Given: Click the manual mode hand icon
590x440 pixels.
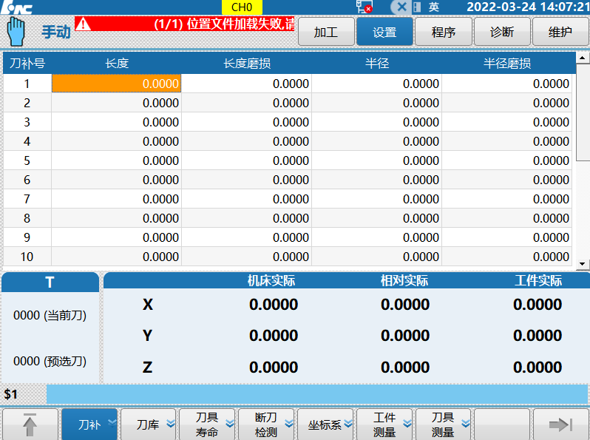Looking at the screenshot, I should coord(16,32).
